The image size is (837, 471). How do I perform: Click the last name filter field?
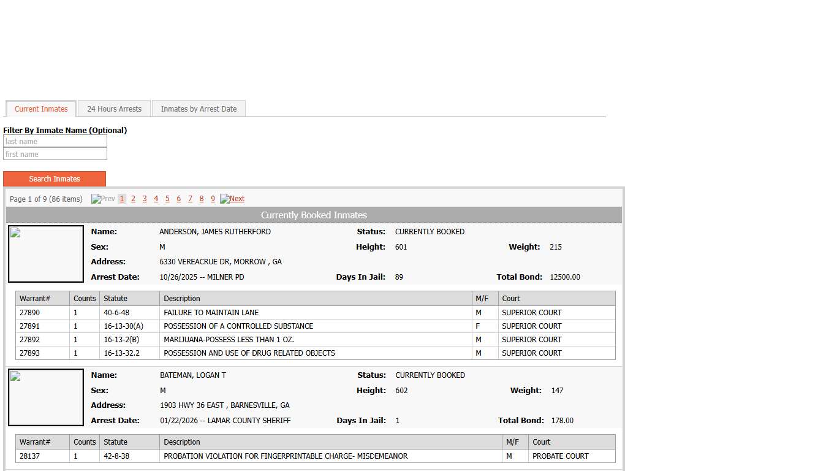[55, 142]
